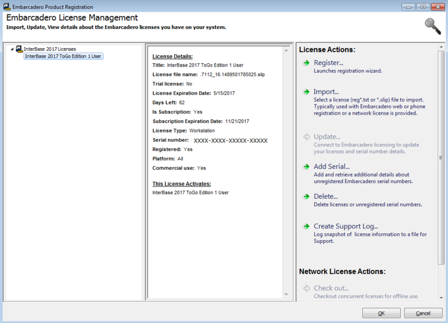Image resolution: width=448 pixels, height=323 pixels.
Task: Collapse the InterBase 2017 Licenses tree node
Action: click(x=12, y=49)
